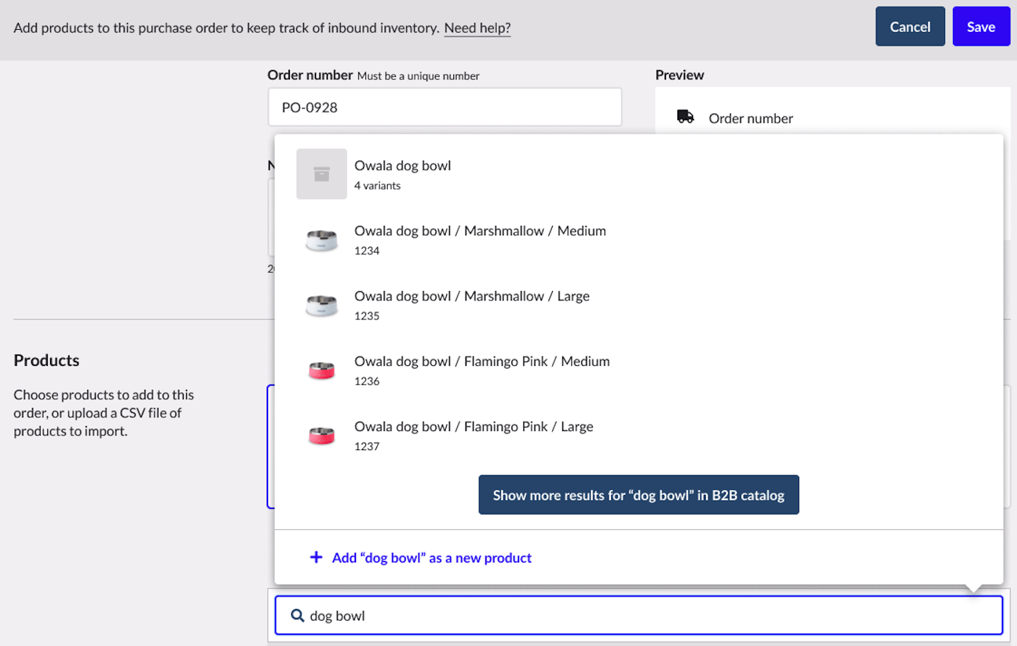Viewport: 1017px width, 646px height.
Task: Select Owala dog bowl / Marshmallow / Medium
Action: [x=639, y=240]
